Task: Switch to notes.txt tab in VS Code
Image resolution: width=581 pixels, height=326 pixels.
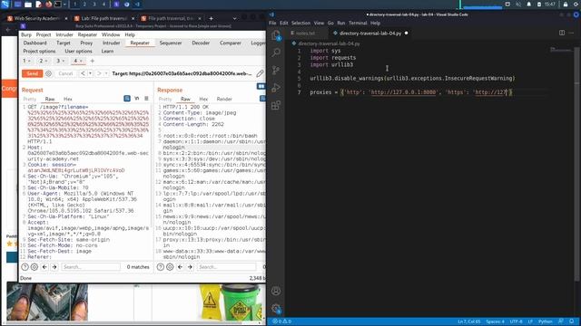Action: (x=305, y=34)
